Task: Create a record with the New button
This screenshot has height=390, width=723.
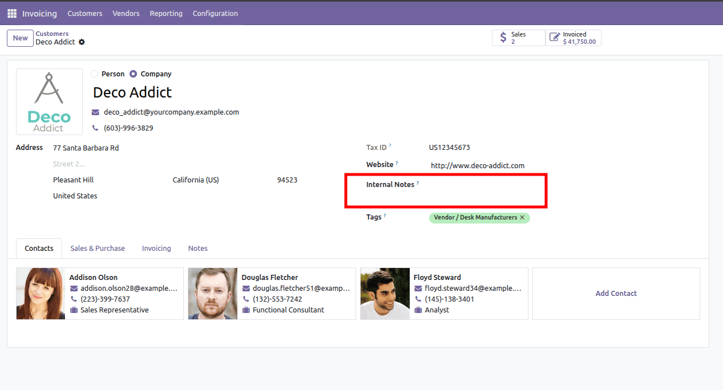Action: 19,38
